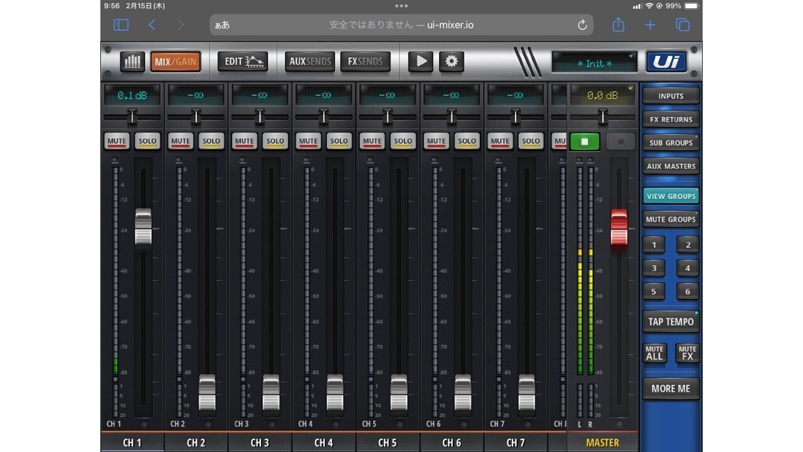Tap the TAP TEMPO button
Screen dimensions: 803x452
(x=671, y=321)
